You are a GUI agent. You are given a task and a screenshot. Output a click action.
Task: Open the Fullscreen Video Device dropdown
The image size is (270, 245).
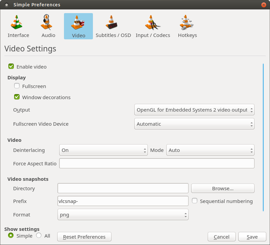pos(194,124)
